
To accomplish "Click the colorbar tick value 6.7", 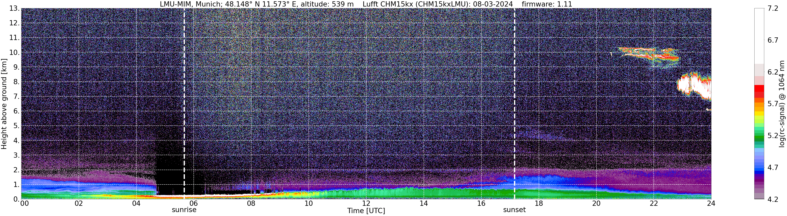I will point(773,40).
